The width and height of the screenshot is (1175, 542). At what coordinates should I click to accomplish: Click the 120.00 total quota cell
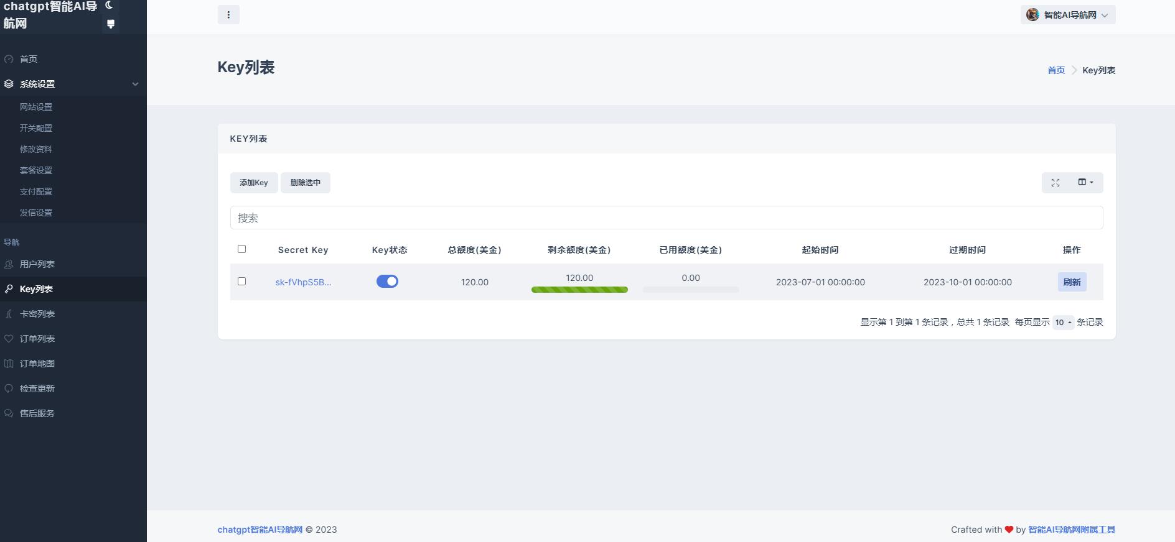pos(475,282)
